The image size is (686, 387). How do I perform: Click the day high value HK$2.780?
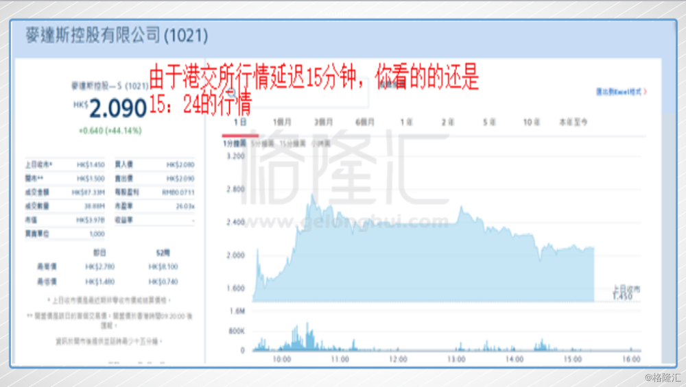pos(99,267)
